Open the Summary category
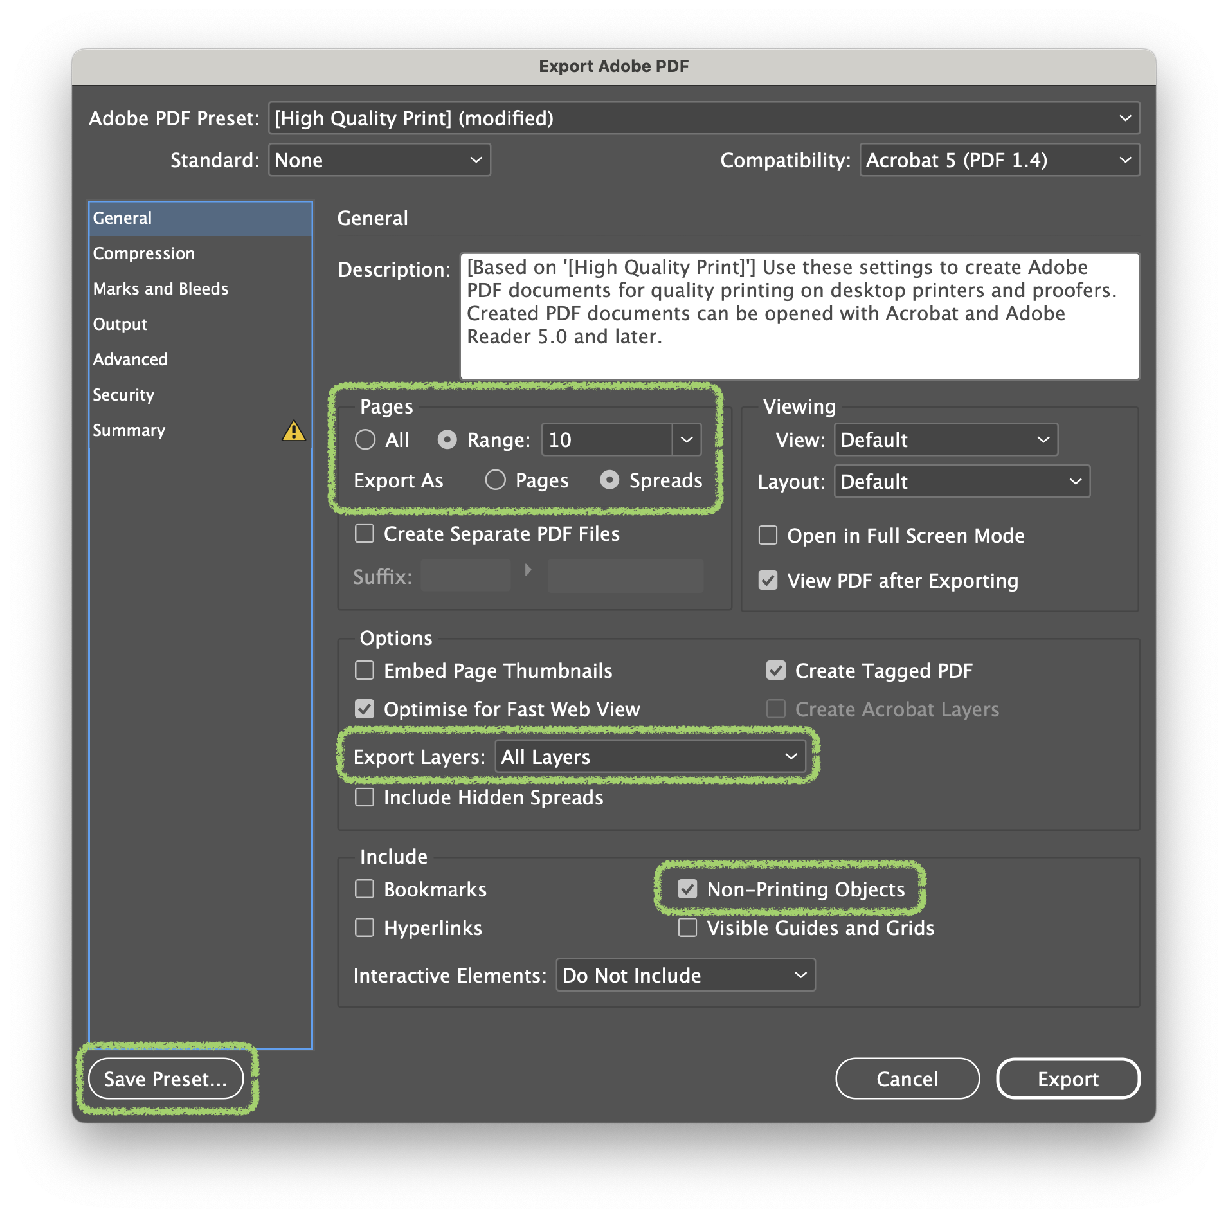The width and height of the screenshot is (1228, 1218). 201,430
